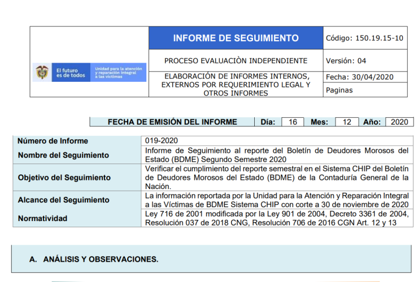Click PROCESO EVALUACIÒN INDEPENDIENTE text
Viewport: 418px width, 282px height.
236,61
